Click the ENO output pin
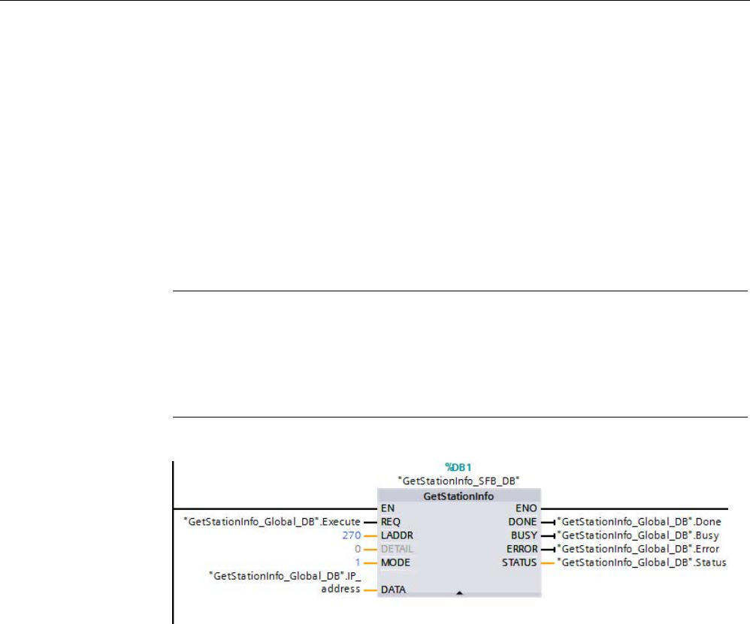This screenshot has height=624, width=750. click(526, 508)
